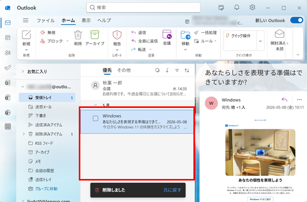307x202 pixels.
Task: Expand the 削除済みアイテム folder
Action: (x=24, y=134)
